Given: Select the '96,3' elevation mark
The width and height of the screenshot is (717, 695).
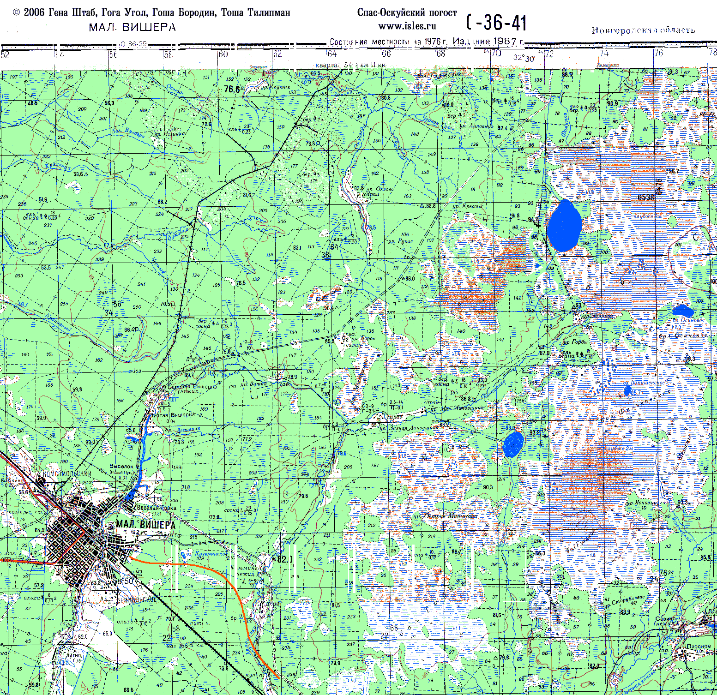Looking at the screenshot, I should [690, 359].
